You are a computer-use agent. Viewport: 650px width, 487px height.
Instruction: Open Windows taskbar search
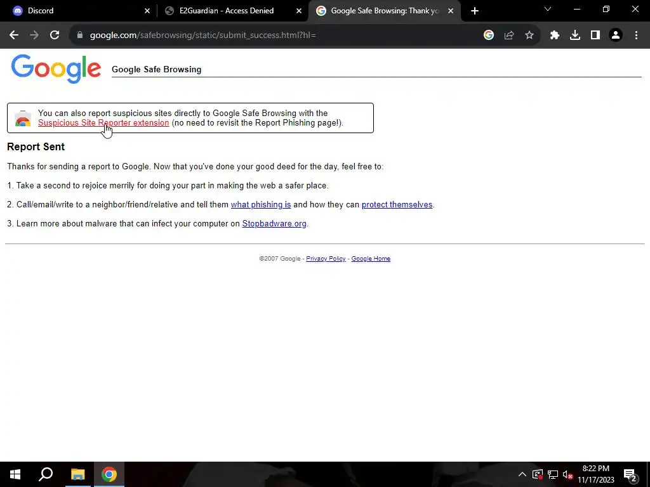(46, 474)
